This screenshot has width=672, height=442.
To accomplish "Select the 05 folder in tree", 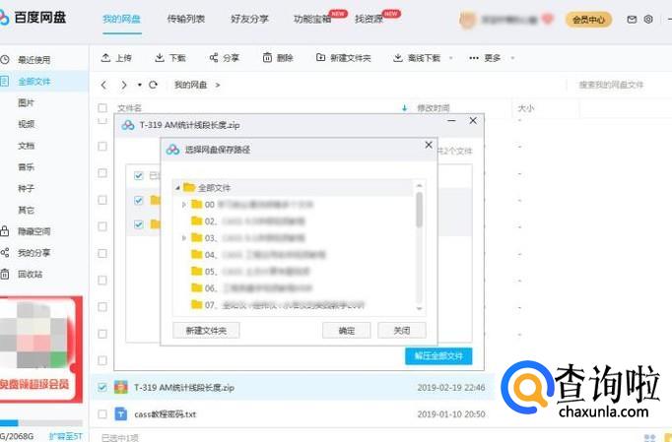I will tap(250, 271).
